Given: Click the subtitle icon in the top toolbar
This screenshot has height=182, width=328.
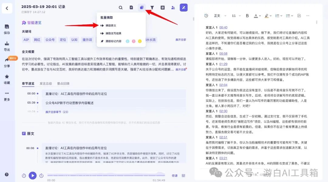Looking at the screenshot, I should point(162,7).
